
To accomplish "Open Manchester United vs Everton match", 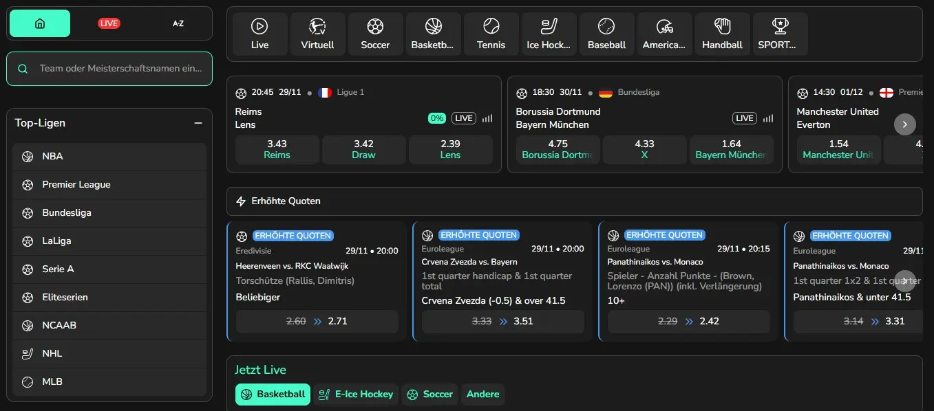I will (838, 118).
